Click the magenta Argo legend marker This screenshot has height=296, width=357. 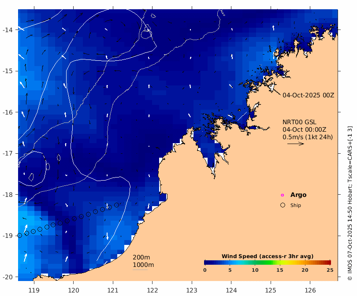tap(283, 195)
